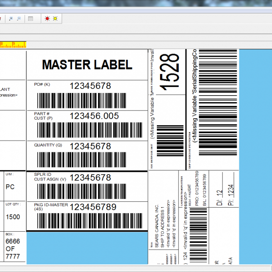Click the yellow horizontal ruler
Viewport: 272px width, 272px height.
[x=13, y=45]
